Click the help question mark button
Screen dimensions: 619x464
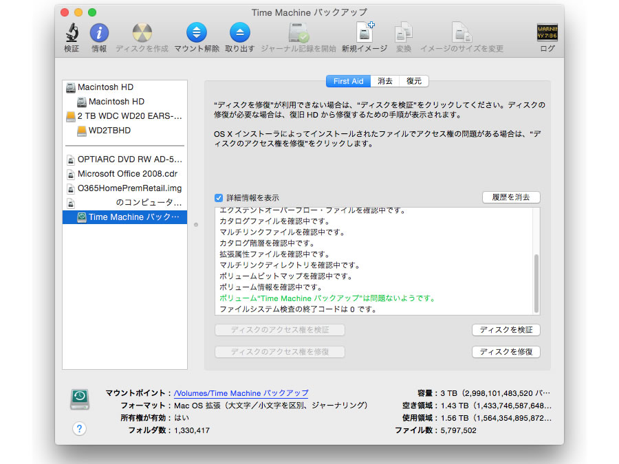[79, 429]
